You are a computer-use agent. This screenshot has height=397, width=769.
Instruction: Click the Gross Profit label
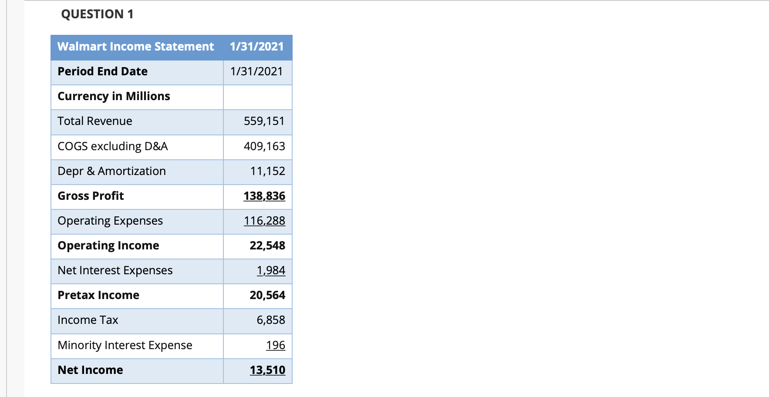tap(91, 196)
